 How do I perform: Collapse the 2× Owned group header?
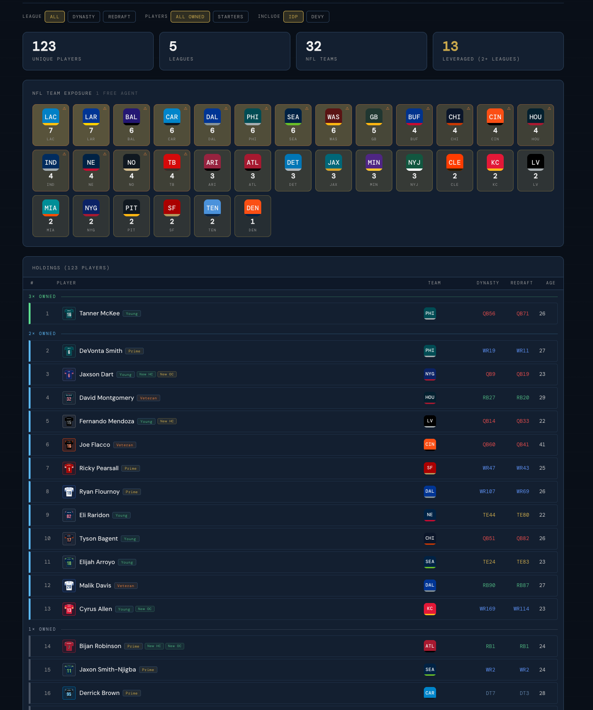pyautogui.click(x=42, y=334)
